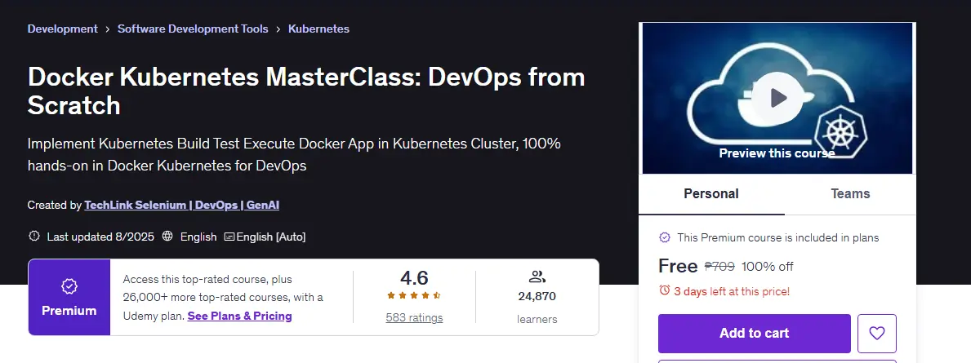Open the Kubernetes breadcrumb link
Viewport: 971px width, 363px height.
click(319, 29)
